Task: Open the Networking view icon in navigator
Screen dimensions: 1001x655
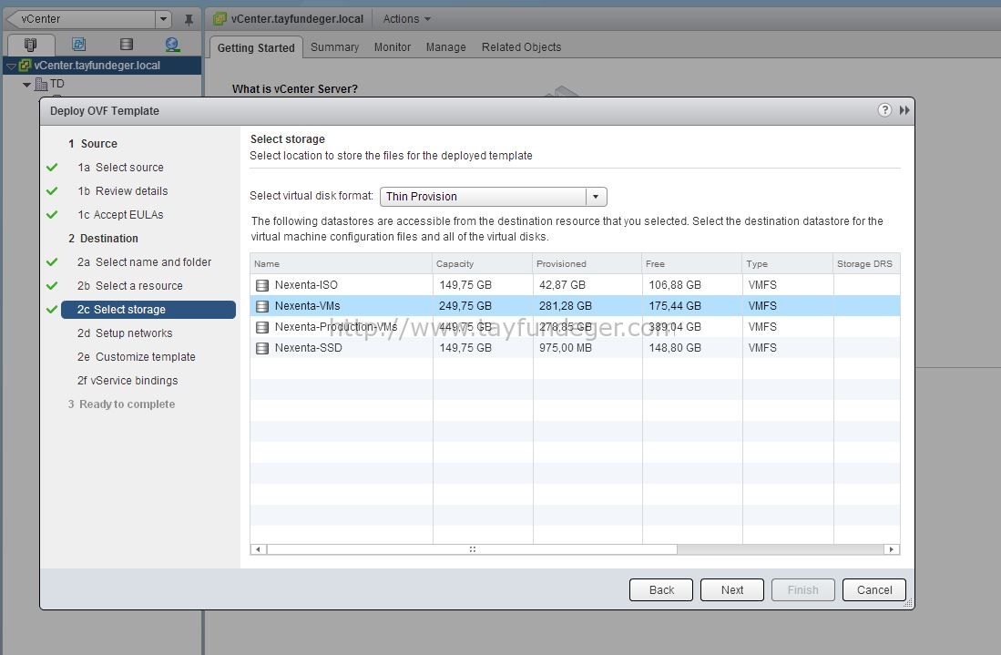Action: [172, 44]
